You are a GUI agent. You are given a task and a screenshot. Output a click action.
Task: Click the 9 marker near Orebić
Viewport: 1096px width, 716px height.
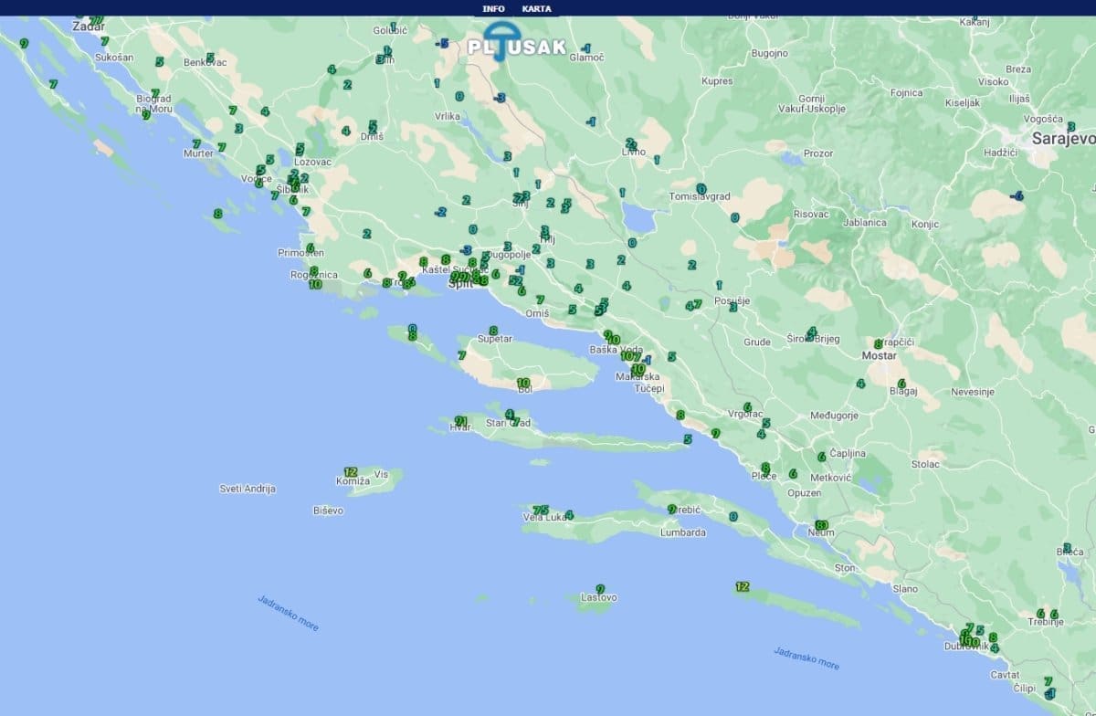671,509
